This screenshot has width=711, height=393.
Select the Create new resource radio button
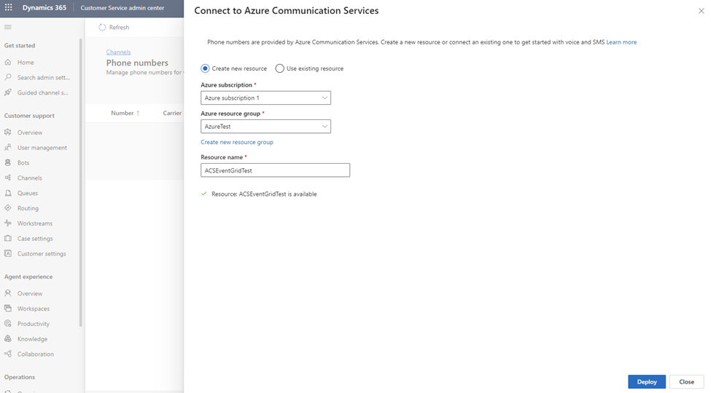pyautogui.click(x=205, y=68)
